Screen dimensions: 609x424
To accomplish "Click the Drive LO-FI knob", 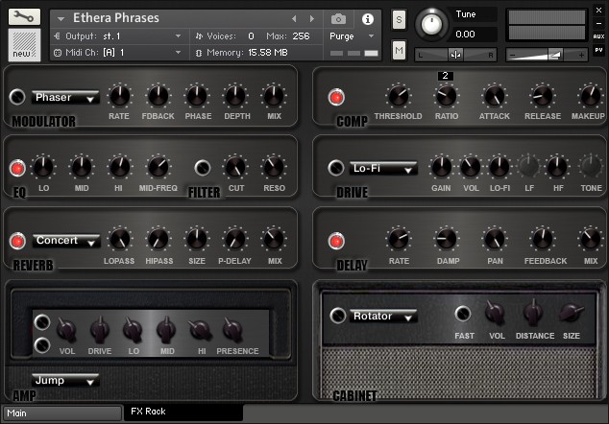I will coord(499,167).
